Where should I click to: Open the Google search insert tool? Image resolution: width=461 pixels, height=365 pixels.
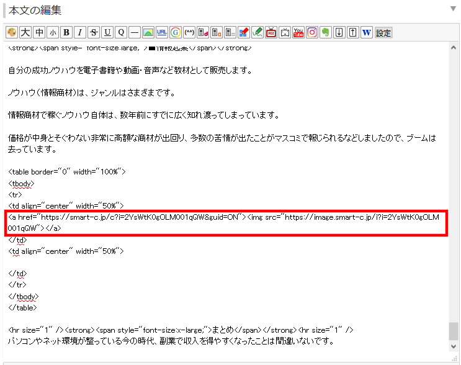point(176,32)
